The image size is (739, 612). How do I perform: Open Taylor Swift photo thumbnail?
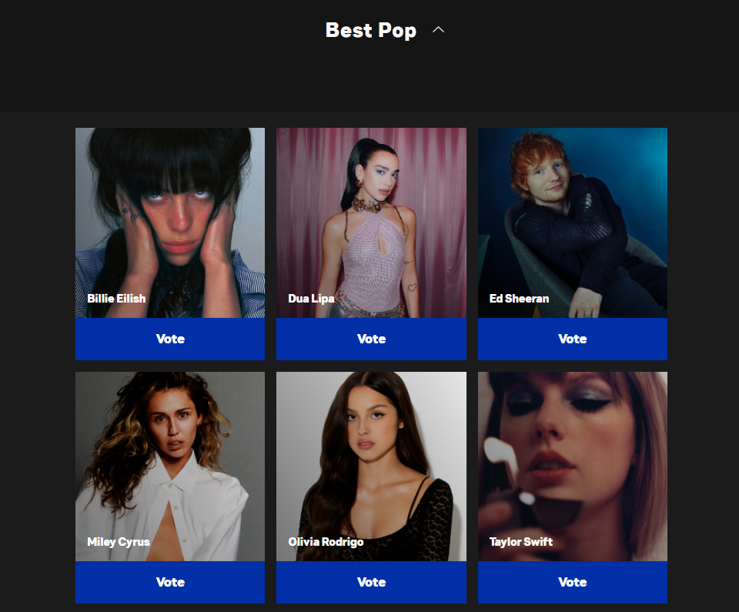[x=573, y=467]
